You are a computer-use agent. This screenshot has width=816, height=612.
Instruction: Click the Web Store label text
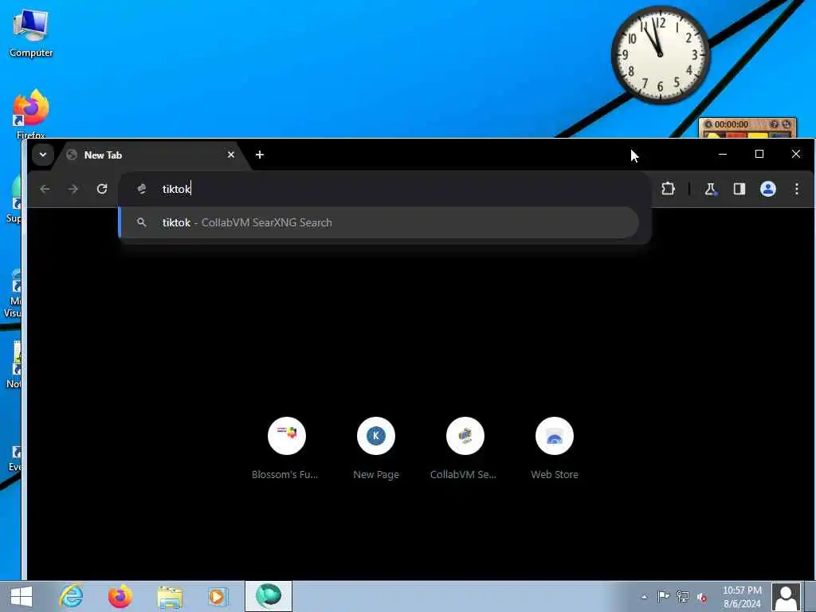[555, 475]
